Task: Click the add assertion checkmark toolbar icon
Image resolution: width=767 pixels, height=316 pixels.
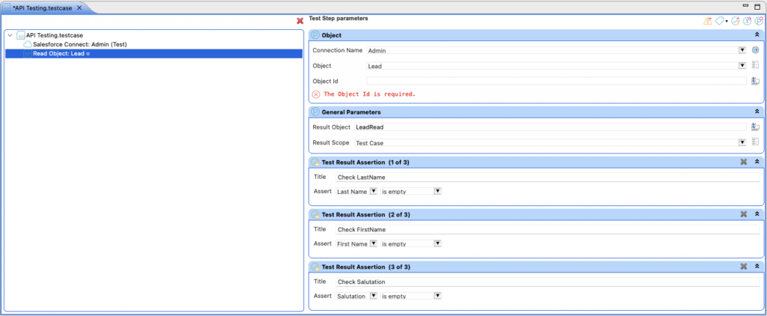Action: tap(736, 21)
